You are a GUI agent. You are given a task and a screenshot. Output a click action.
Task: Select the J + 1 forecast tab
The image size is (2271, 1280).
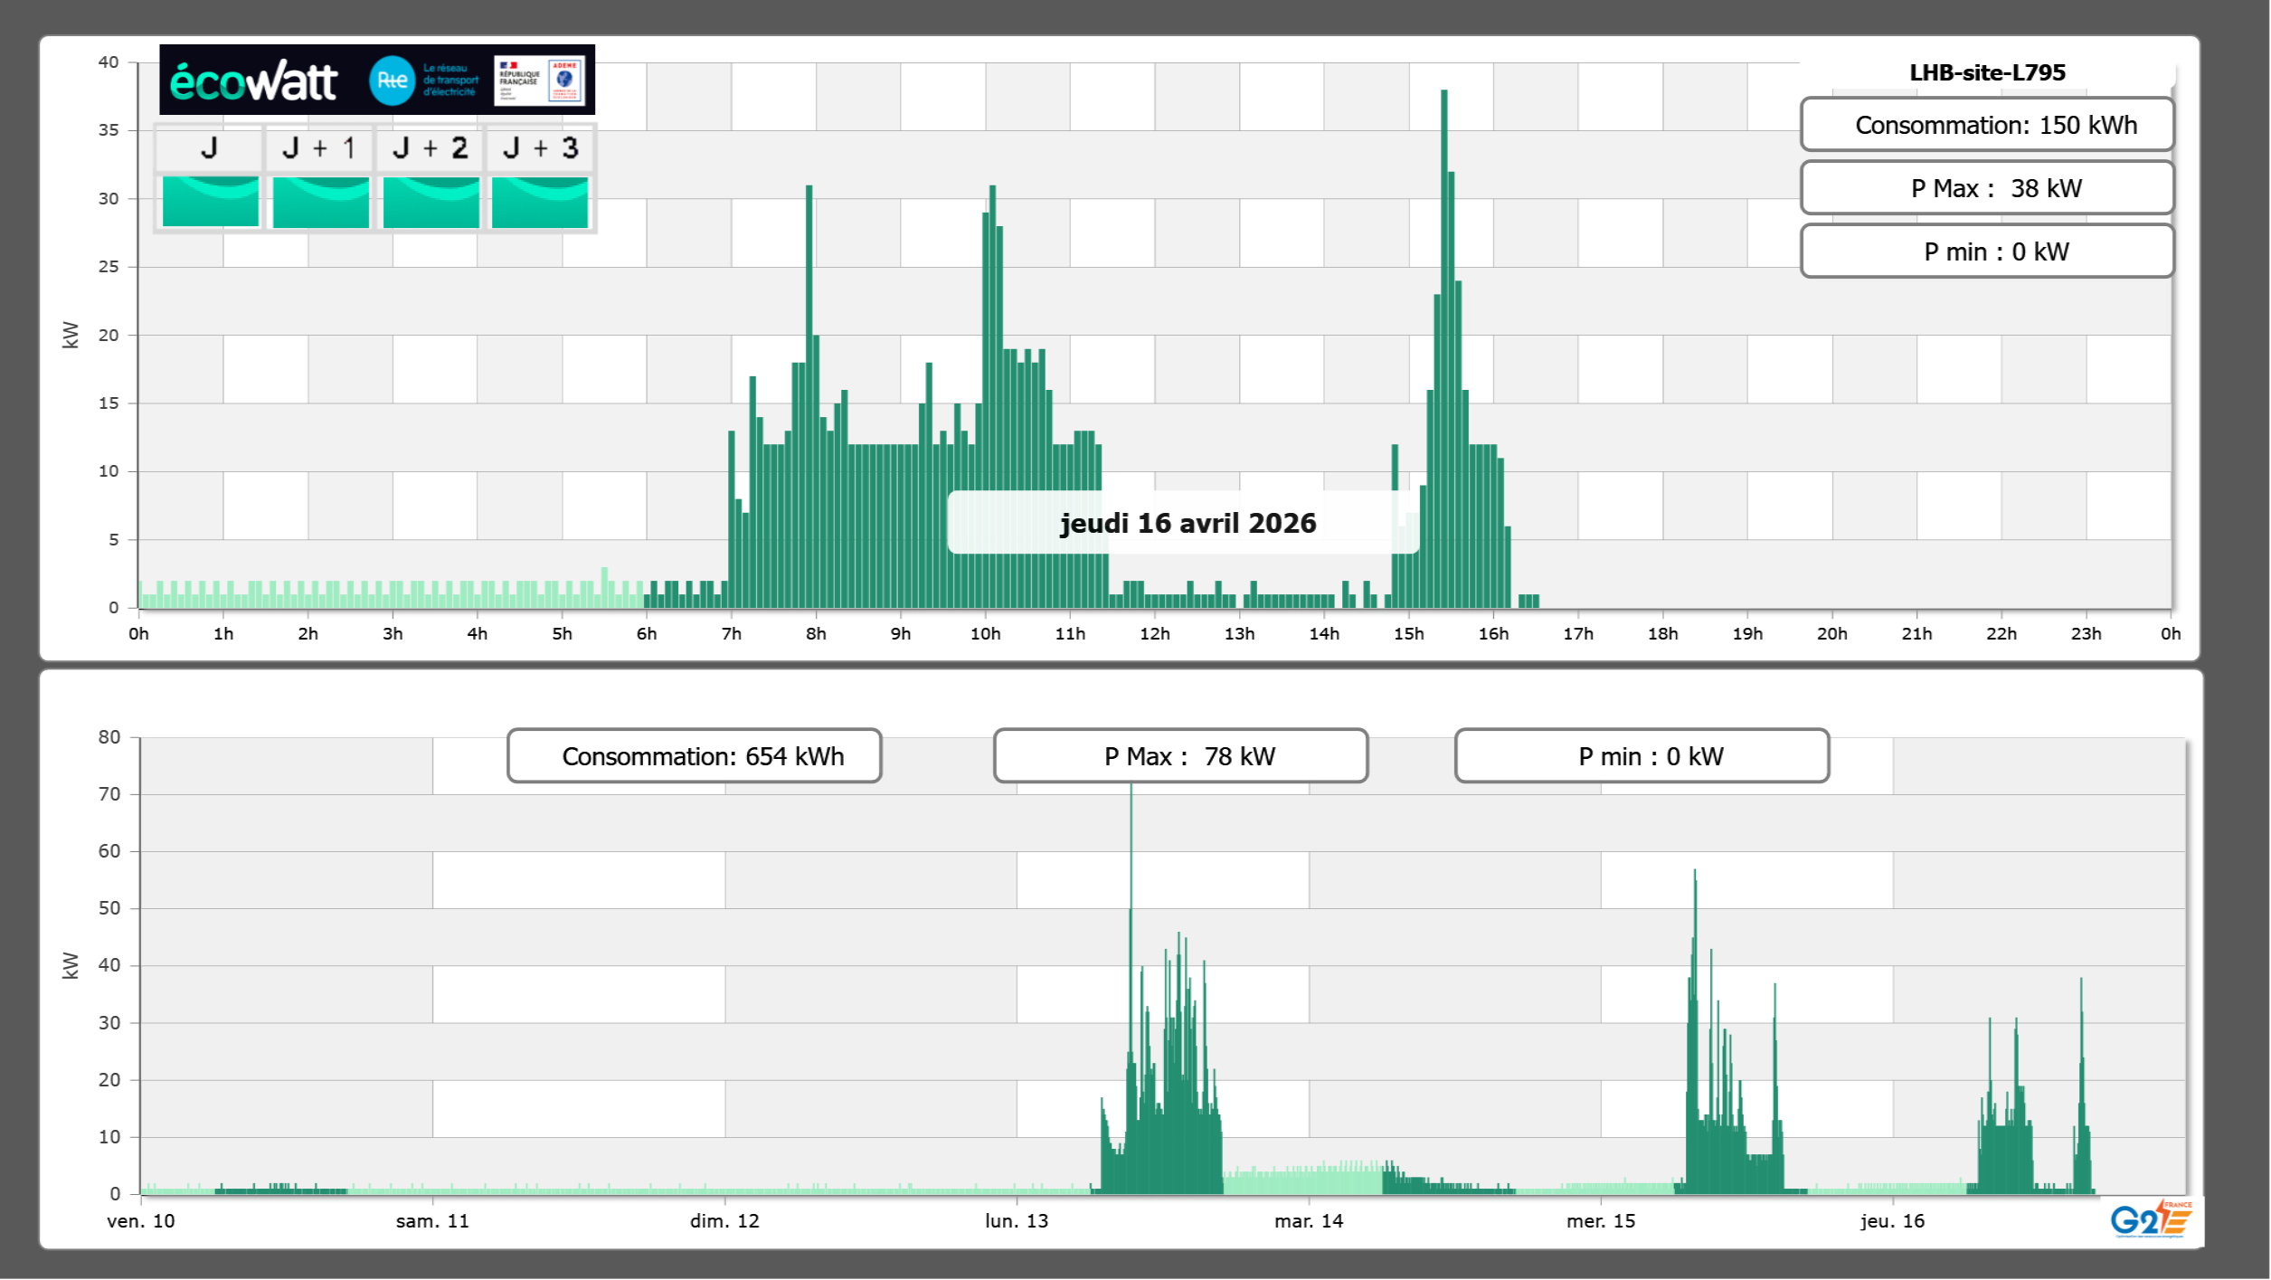319,148
